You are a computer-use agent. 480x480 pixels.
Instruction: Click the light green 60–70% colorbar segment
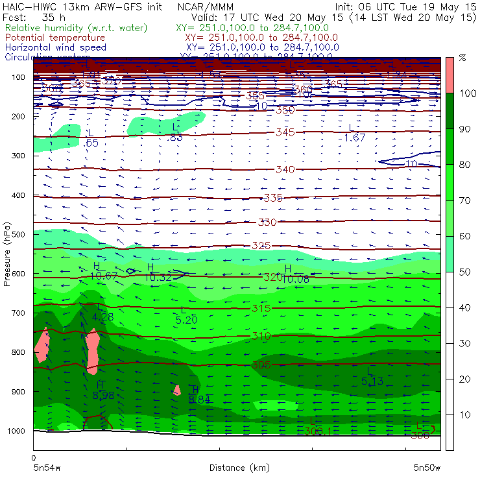coord(450,218)
